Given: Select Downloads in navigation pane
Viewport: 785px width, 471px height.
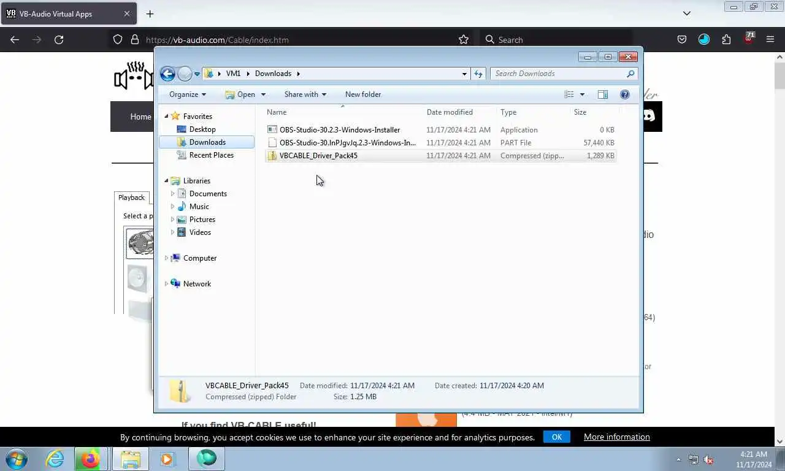Looking at the screenshot, I should [x=207, y=142].
